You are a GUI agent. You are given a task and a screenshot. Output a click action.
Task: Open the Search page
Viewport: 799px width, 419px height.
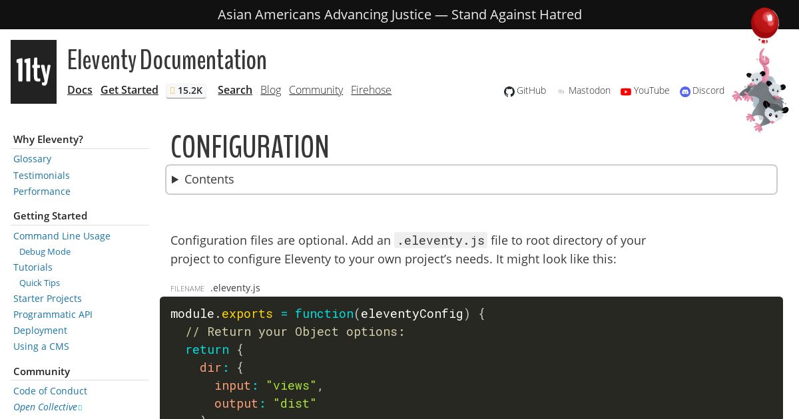coord(234,90)
